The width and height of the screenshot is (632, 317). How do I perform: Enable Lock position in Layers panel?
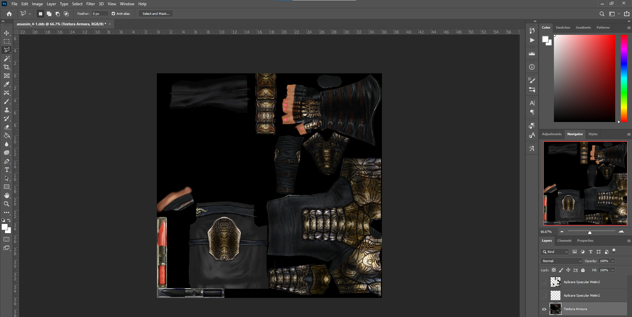coord(568,270)
